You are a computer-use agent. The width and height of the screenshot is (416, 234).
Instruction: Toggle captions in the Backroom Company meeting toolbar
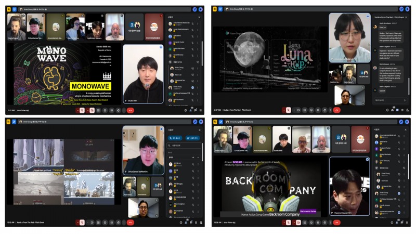click(305, 223)
